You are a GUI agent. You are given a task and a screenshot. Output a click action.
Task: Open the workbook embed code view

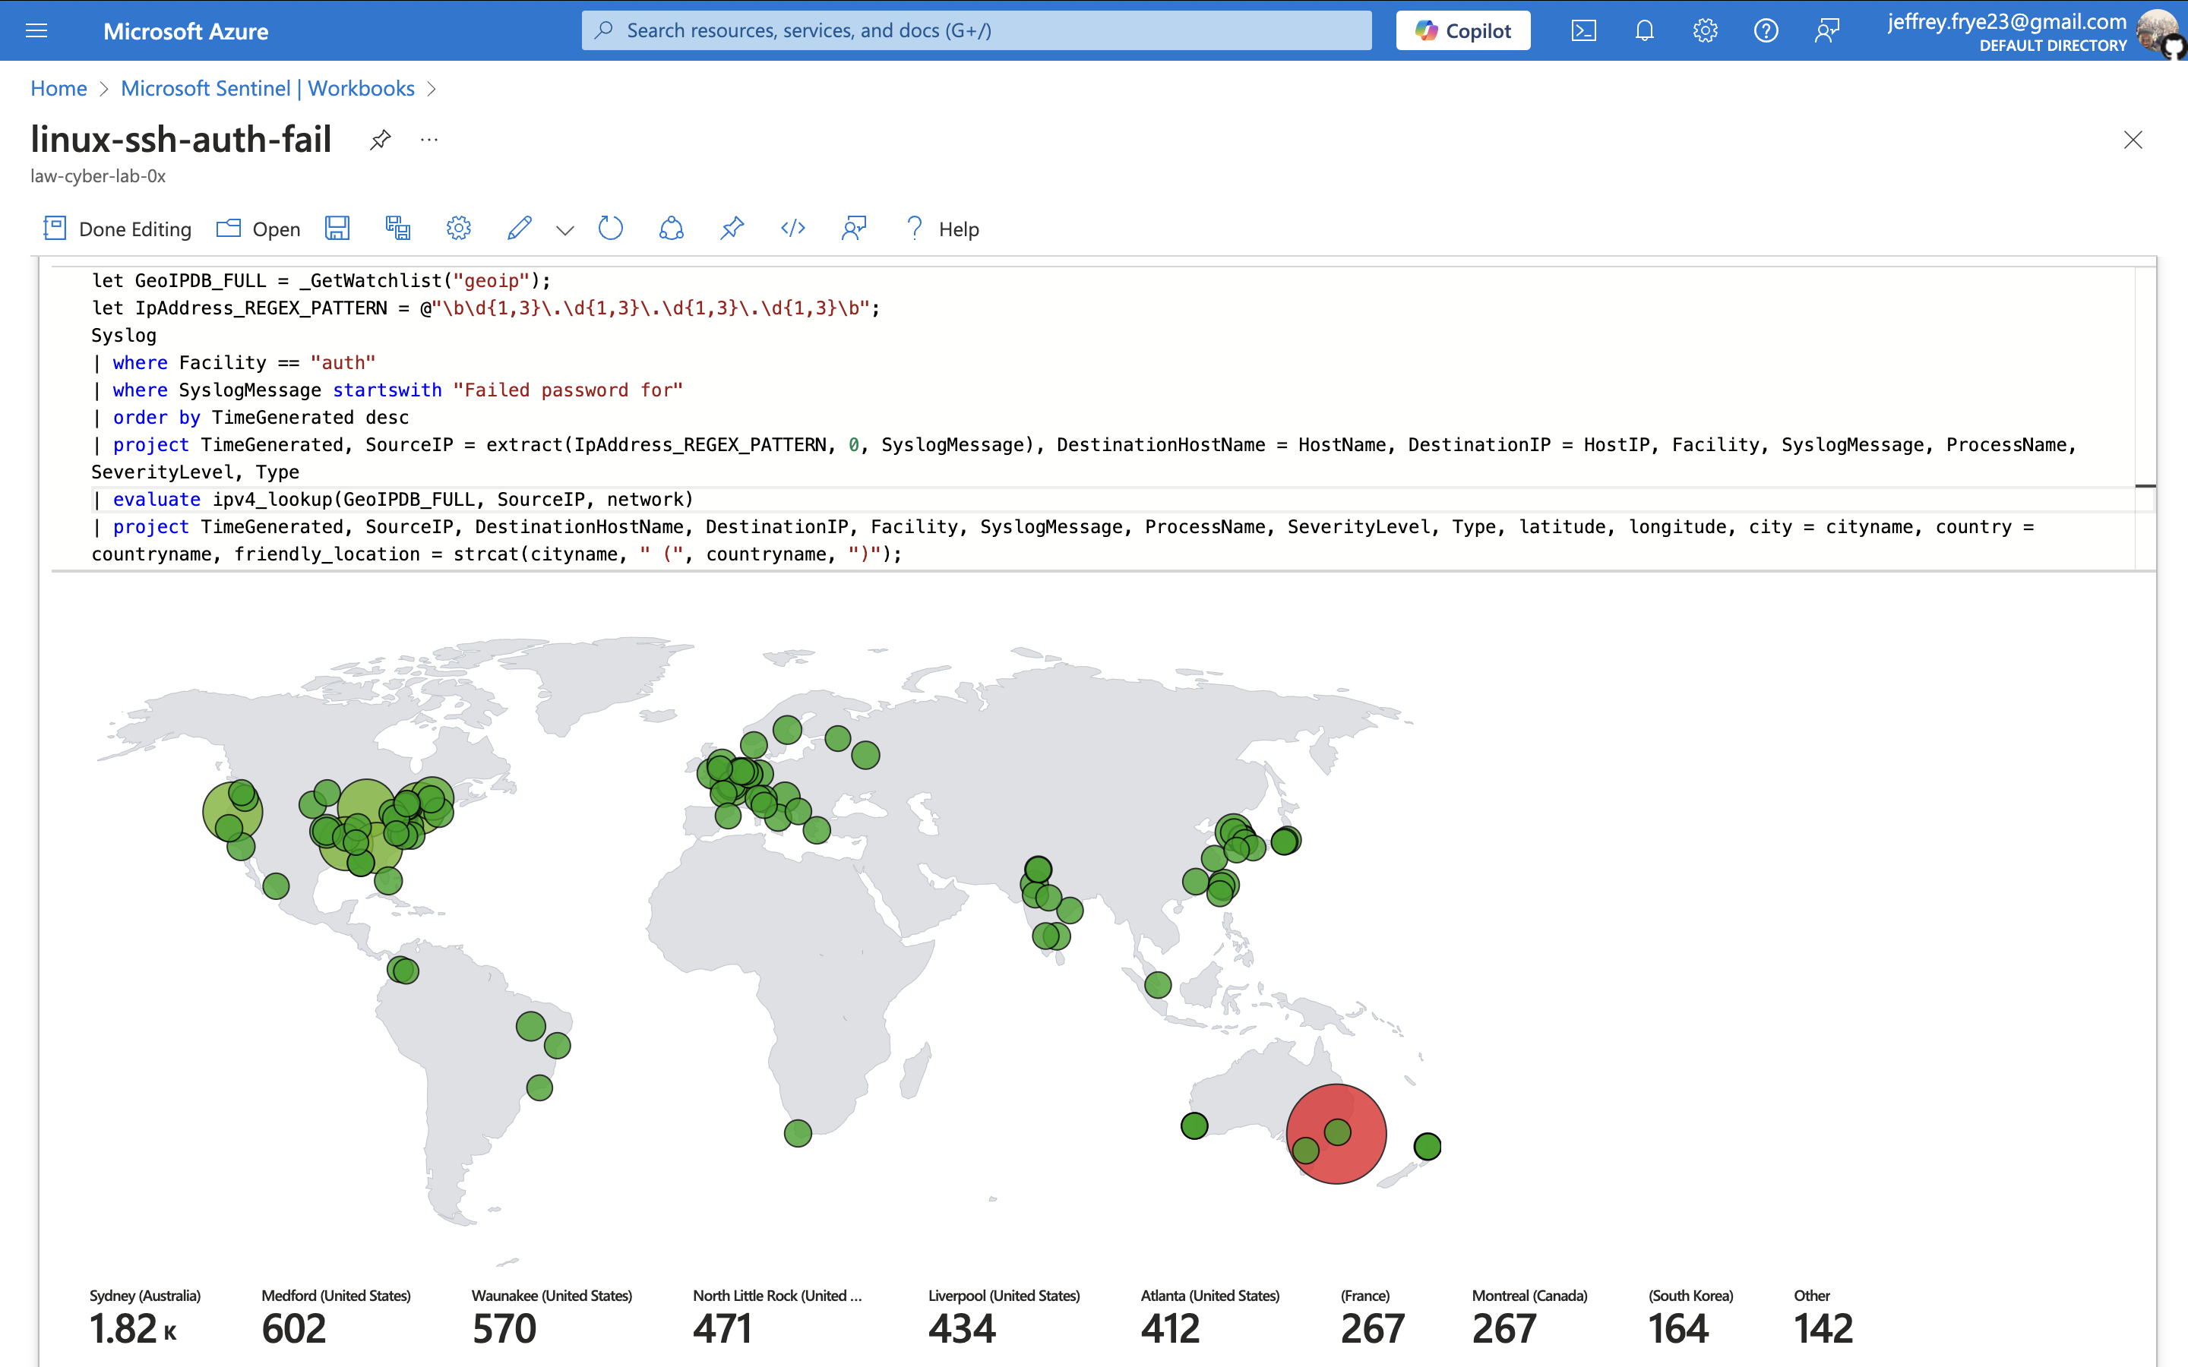(793, 229)
